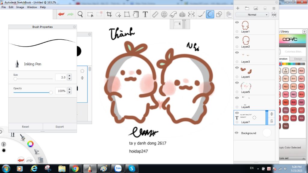Toggle the highlighted Predictive Stroke tool
Screen dimensions: 308x173
pos(210,14)
